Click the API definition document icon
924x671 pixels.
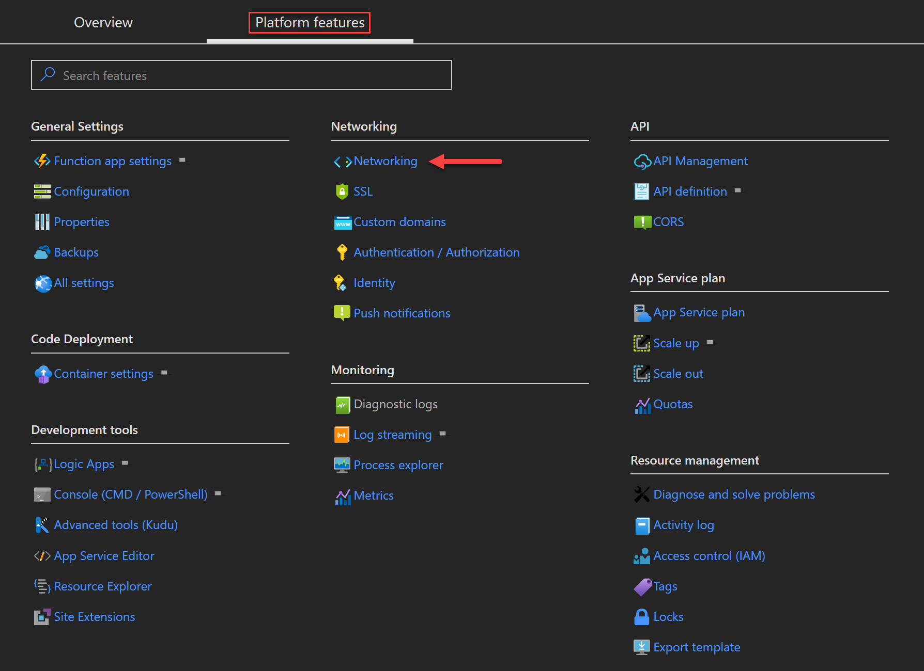tap(642, 191)
